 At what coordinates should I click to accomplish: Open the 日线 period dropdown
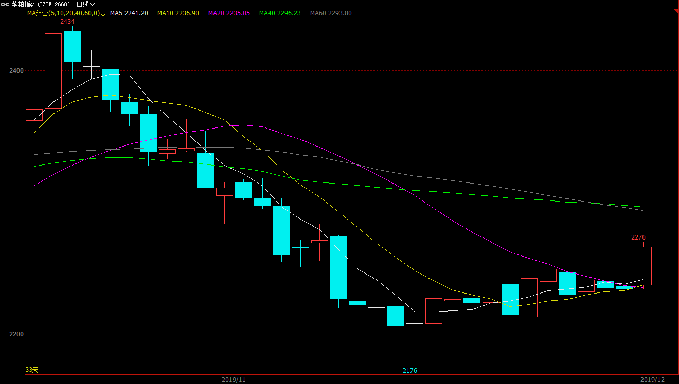[86, 4]
